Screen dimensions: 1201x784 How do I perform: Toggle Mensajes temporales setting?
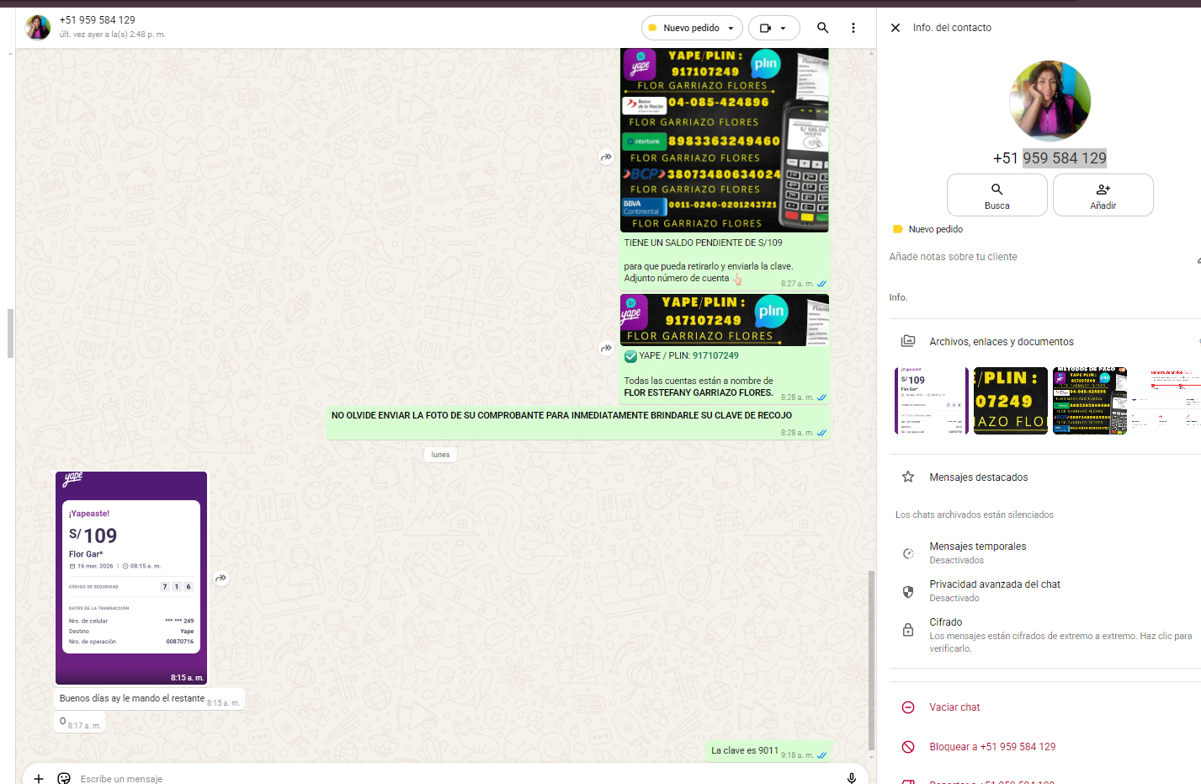pos(977,552)
